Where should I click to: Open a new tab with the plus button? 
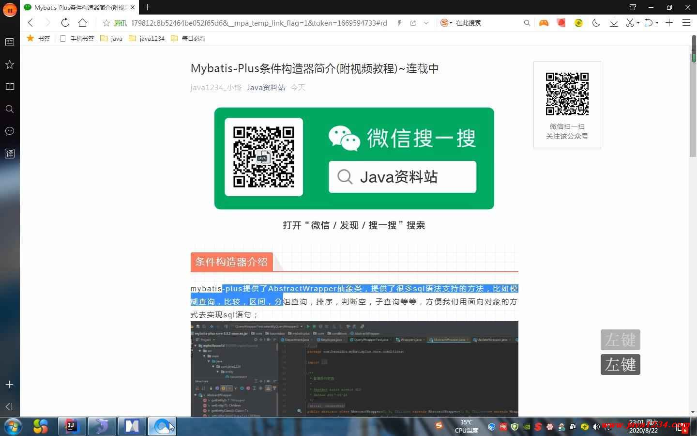pos(148,7)
